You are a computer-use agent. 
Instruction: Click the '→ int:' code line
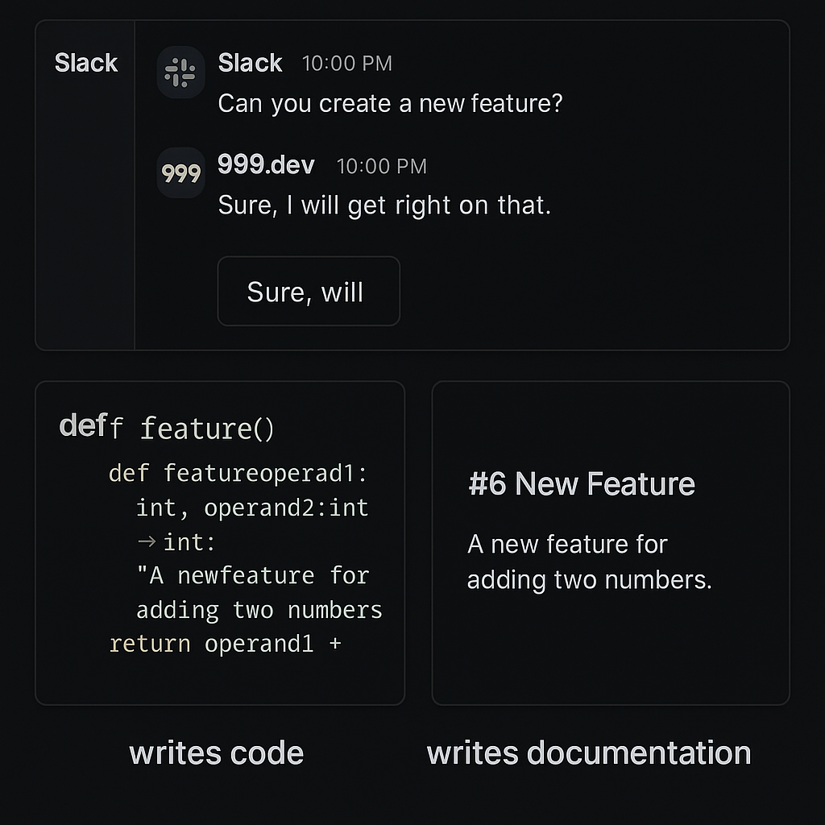click(176, 542)
